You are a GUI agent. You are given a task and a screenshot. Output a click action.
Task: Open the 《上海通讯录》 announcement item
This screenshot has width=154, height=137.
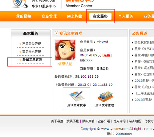(144, 93)
